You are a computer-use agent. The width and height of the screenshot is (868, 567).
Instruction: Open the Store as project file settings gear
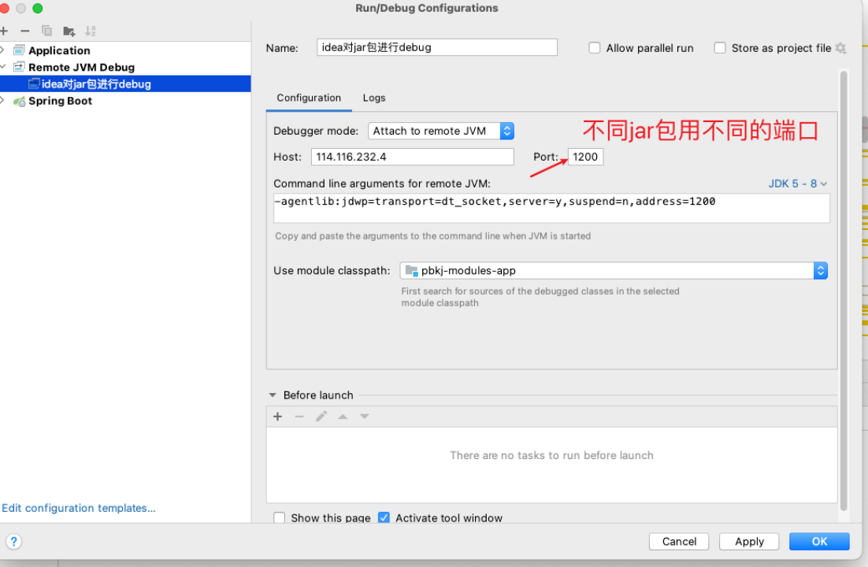[x=840, y=48]
